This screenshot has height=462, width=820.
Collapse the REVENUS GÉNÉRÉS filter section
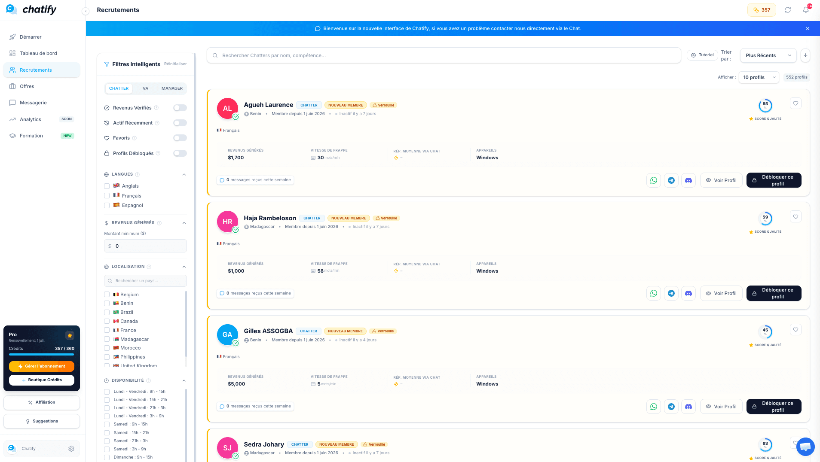[x=184, y=223]
